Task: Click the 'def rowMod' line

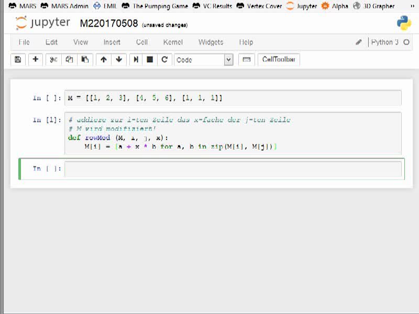Action: coord(118,138)
